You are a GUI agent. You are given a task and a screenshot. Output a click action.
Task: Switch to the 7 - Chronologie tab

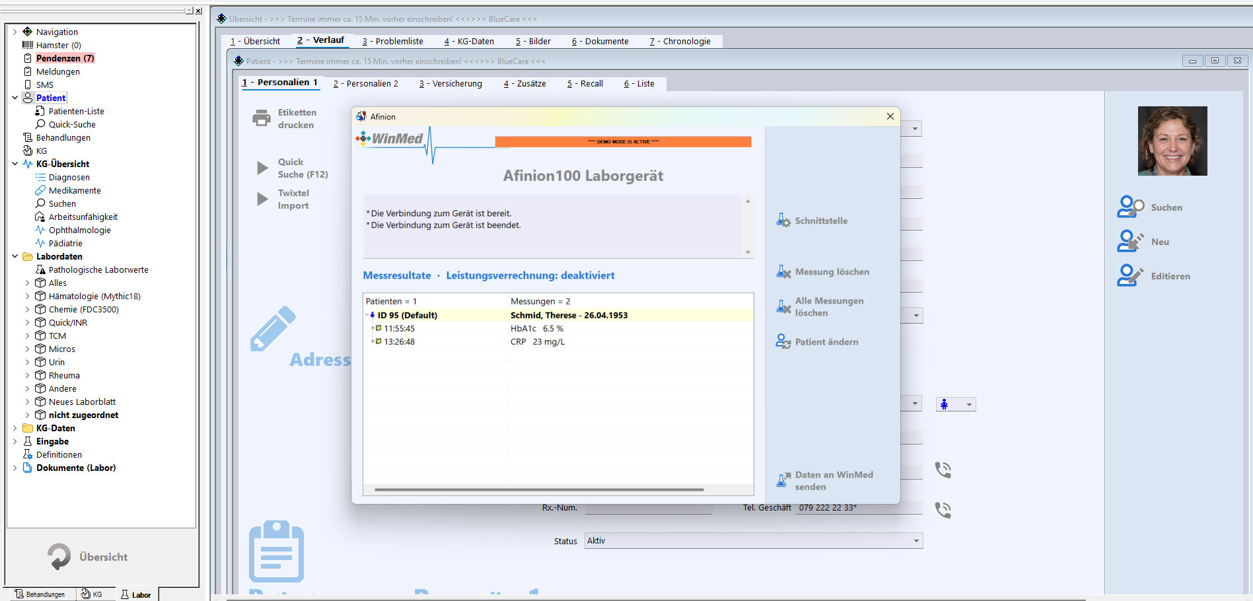[x=680, y=41]
